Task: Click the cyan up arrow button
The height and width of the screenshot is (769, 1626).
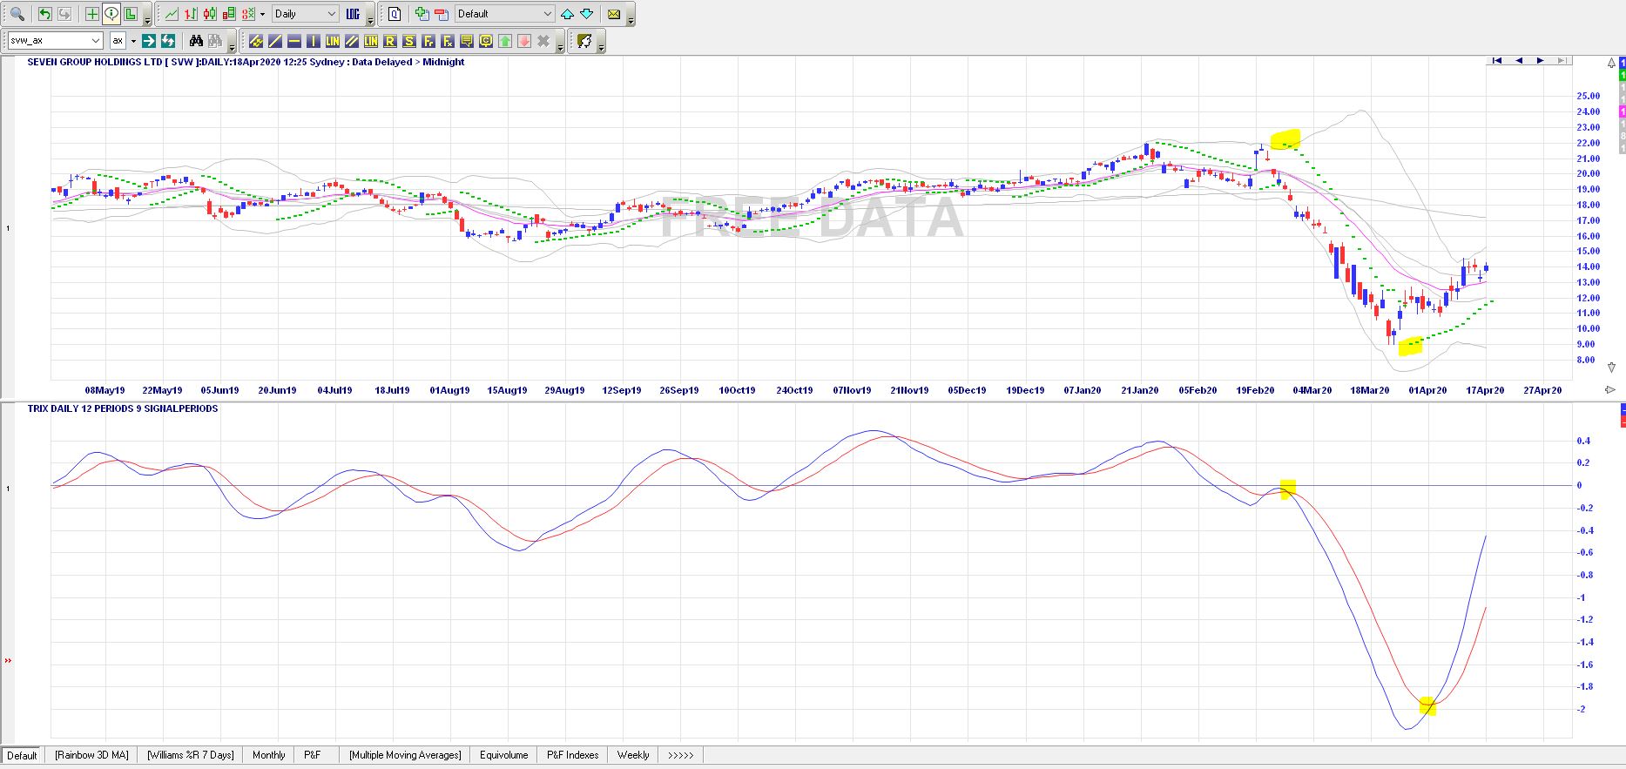Action: click(568, 14)
